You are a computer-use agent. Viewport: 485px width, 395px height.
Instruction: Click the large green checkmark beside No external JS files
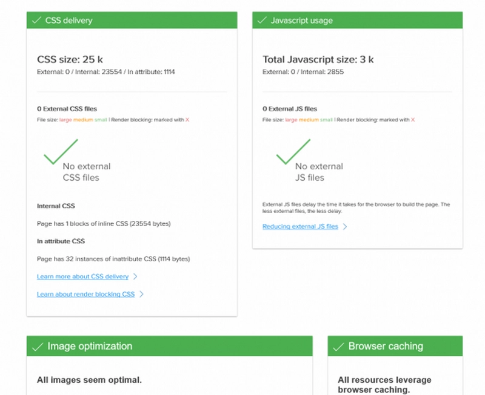point(293,151)
